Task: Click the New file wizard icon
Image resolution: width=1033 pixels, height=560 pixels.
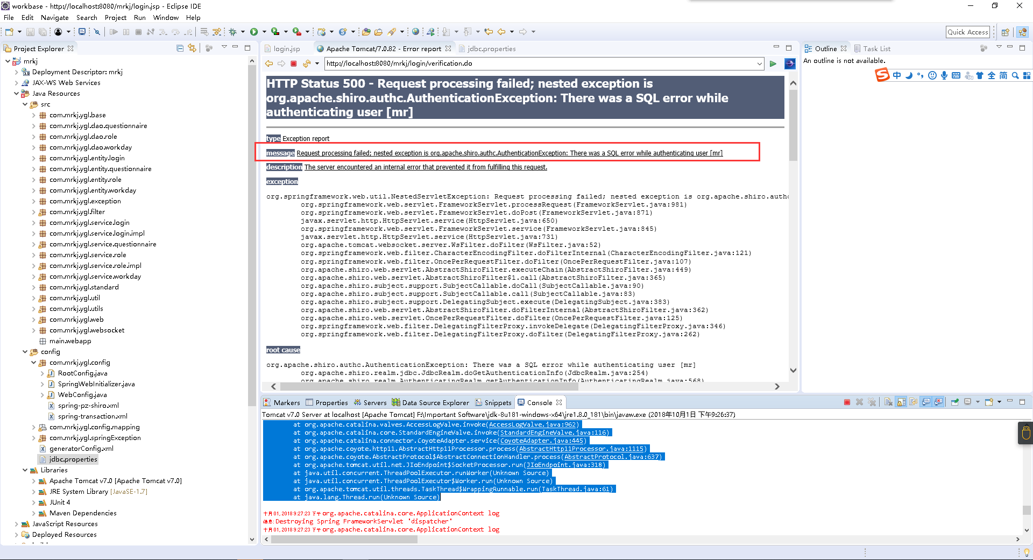Action: tap(9, 32)
